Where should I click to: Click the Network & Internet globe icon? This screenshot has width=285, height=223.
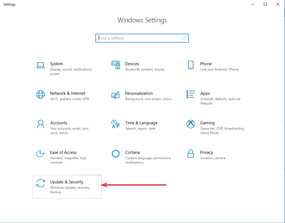pos(41,94)
